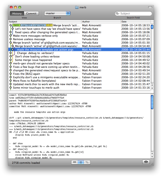Select commit 'Explicitly don't use a minigems executable'
The height and width of the screenshot is (177, 162).
(80, 77)
